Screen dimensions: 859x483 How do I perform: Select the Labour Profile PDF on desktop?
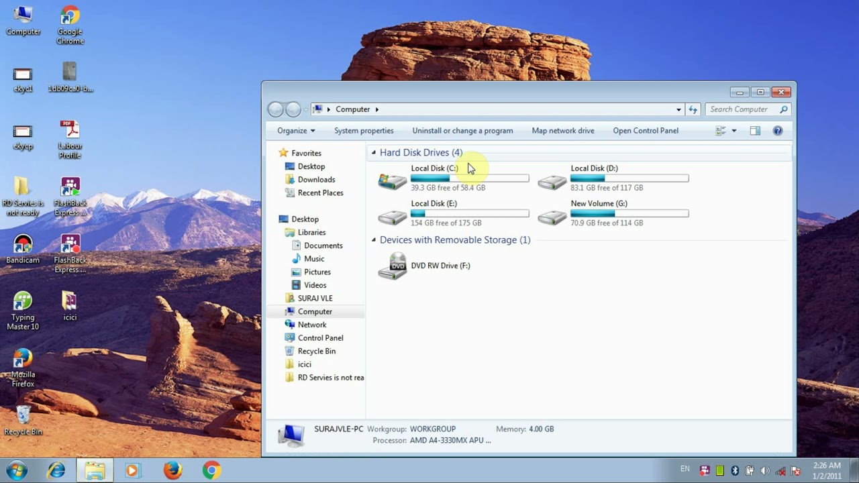click(70, 140)
